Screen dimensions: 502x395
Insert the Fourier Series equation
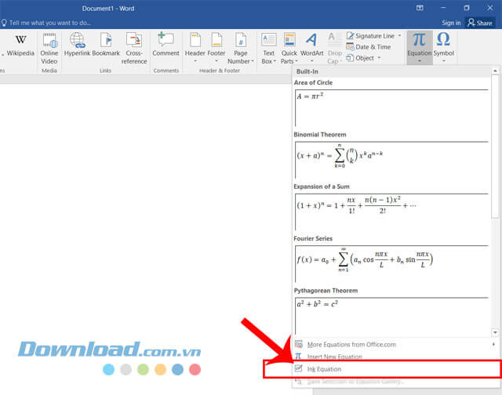[x=391, y=264]
